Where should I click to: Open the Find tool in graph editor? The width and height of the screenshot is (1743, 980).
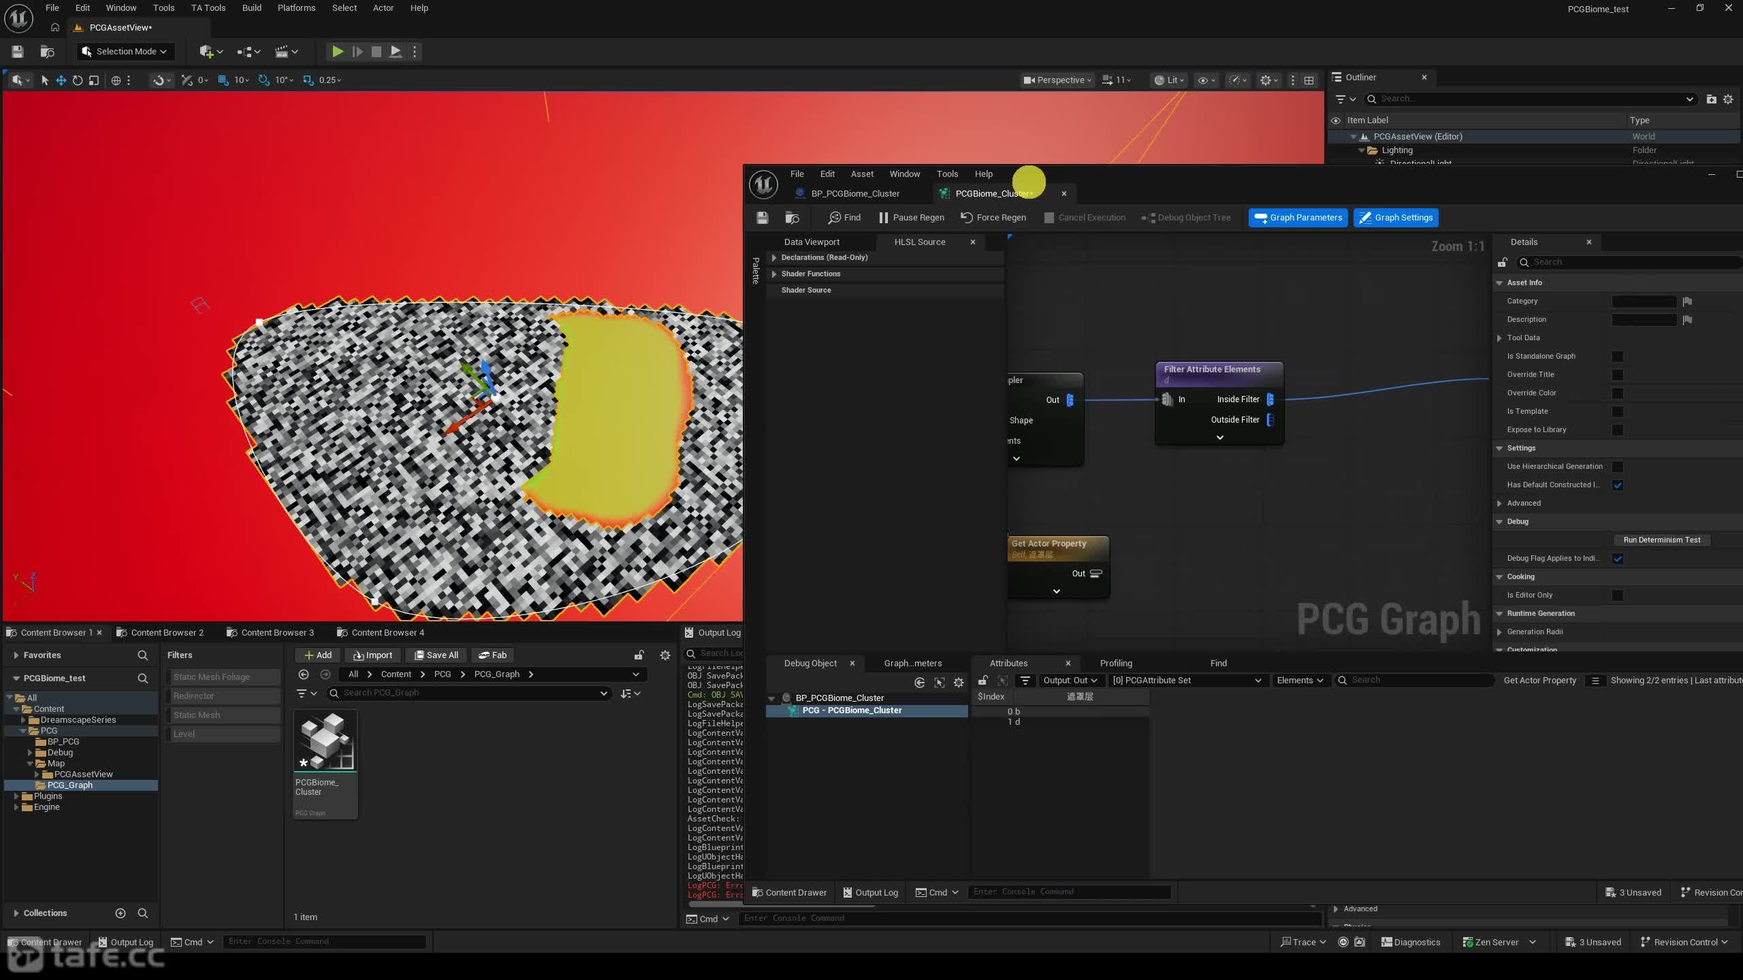844,218
